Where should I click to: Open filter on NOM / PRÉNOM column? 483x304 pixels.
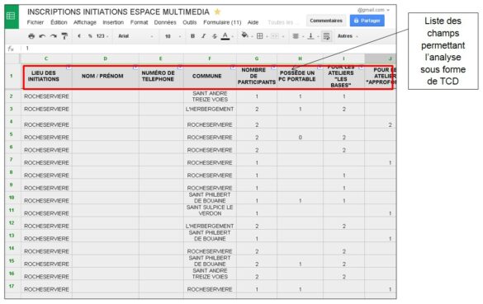(135, 67)
